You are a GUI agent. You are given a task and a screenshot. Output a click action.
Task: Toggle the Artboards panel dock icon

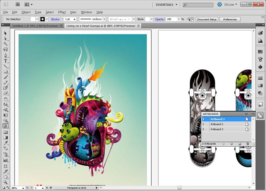click(260, 116)
